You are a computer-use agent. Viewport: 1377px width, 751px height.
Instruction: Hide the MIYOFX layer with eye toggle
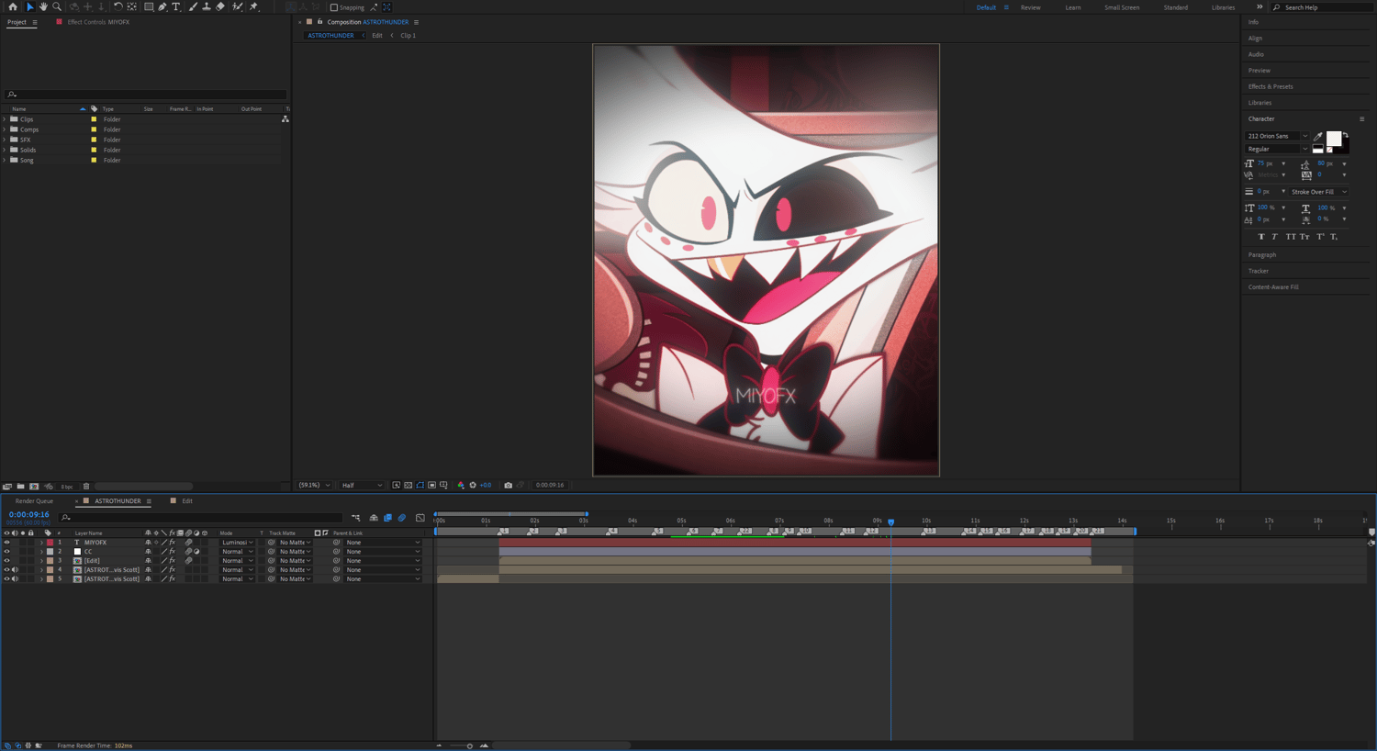click(6, 543)
